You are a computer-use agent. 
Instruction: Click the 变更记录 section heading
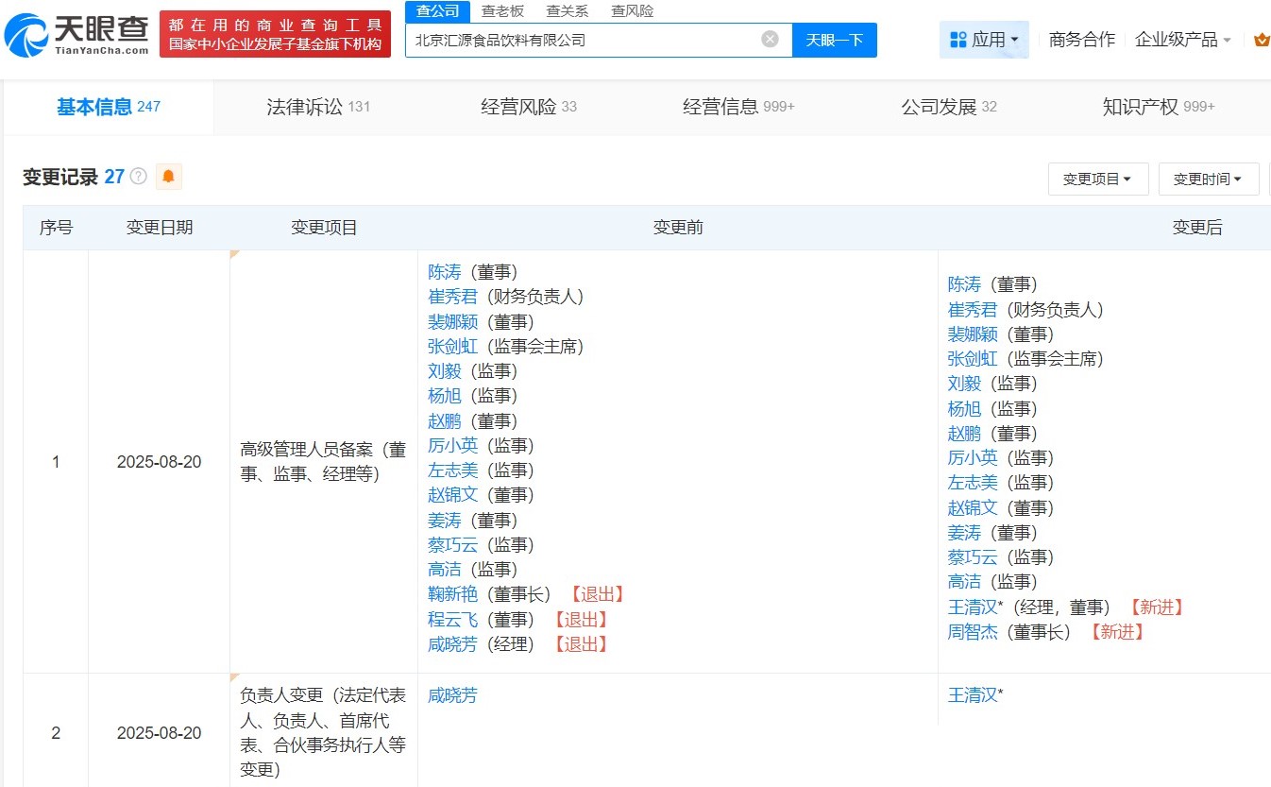pos(60,177)
